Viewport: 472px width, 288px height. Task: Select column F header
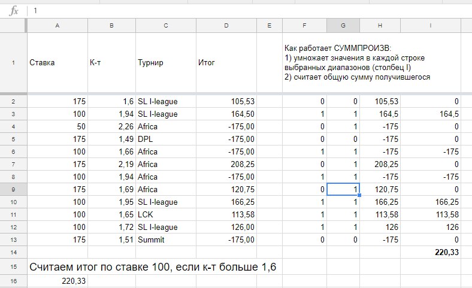[x=304, y=26]
